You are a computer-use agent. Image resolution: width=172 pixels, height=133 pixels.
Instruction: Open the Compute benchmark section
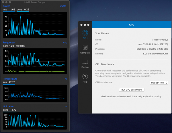pos(85,49)
